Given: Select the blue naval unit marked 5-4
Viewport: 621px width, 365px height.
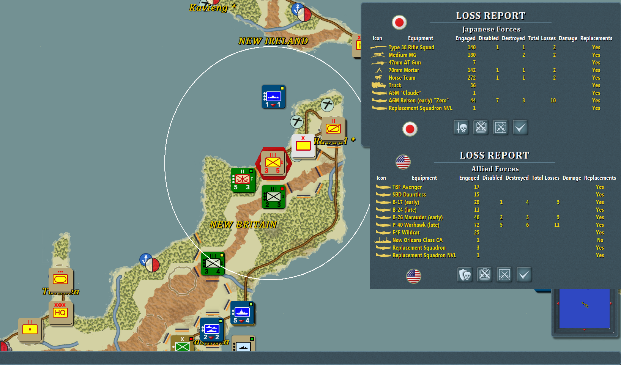Looking at the screenshot, I should (x=242, y=313).
